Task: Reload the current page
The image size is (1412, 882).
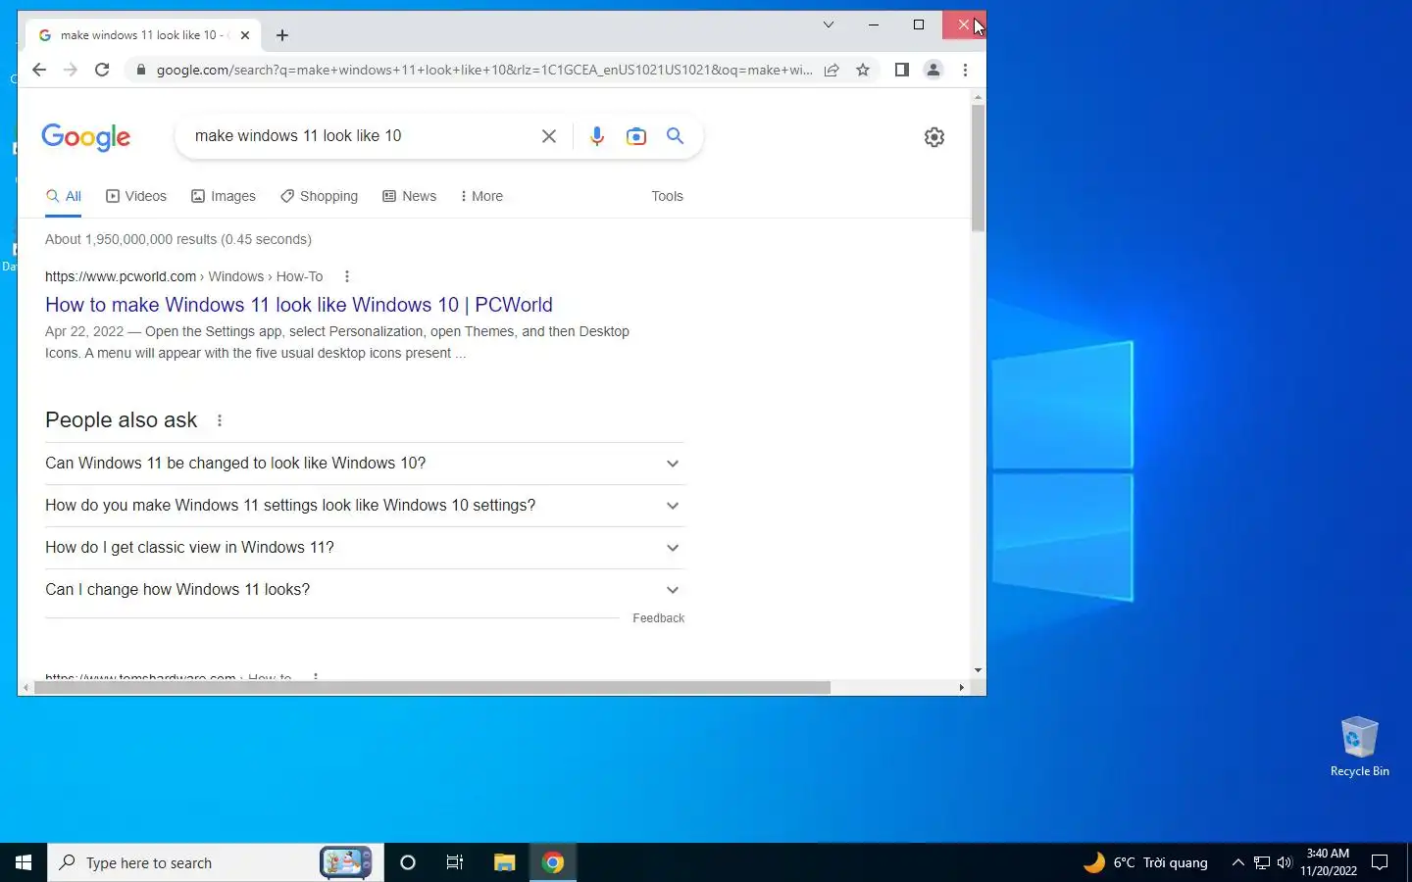Action: tap(102, 70)
